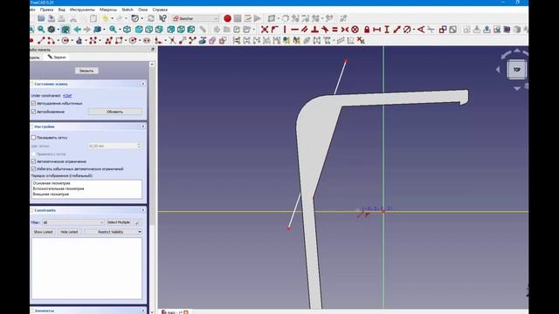Click the 'Закрыть' button
Viewport: 559px width, 314px height.
point(86,71)
